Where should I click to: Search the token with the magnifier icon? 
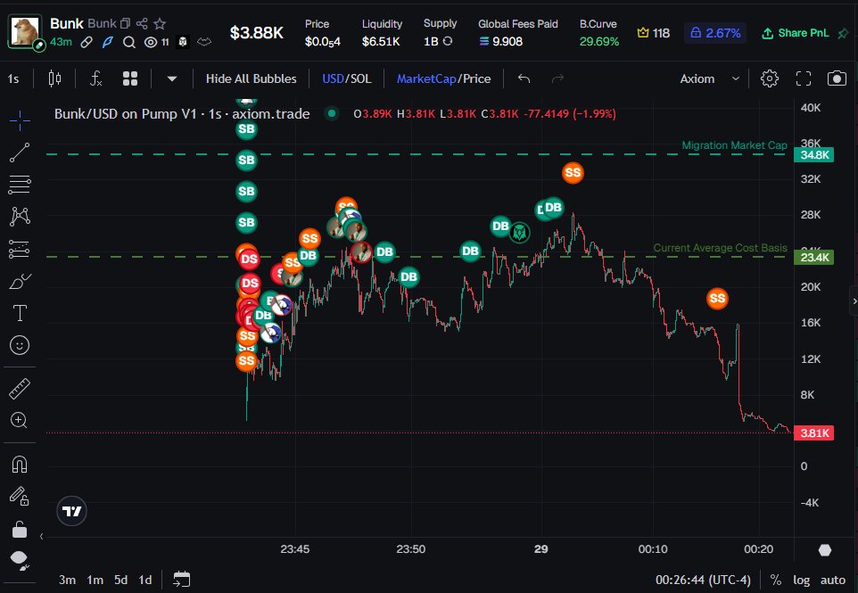click(129, 42)
